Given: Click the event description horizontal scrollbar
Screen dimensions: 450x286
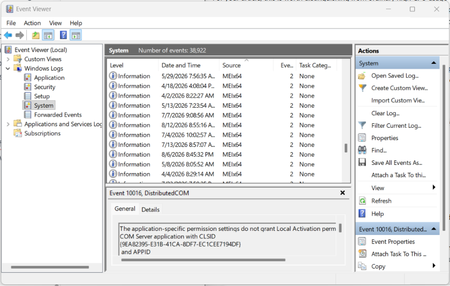Looking at the screenshot, I should click(x=203, y=260).
